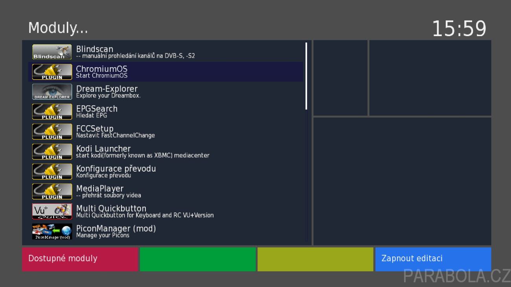Click the 'Start ChromiumOS' description

(102, 76)
